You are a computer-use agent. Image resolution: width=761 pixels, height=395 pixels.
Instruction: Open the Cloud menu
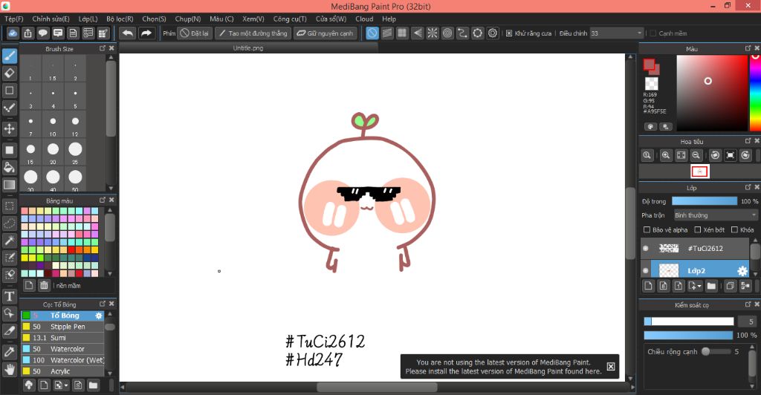[x=364, y=19]
